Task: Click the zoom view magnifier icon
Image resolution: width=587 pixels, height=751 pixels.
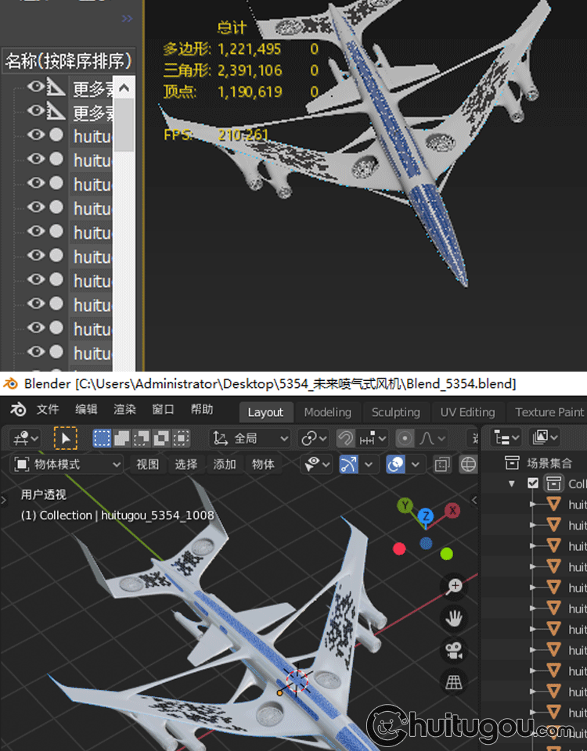Action: [455, 586]
